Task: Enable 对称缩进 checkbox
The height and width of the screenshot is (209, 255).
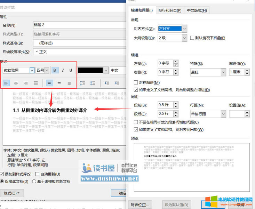Action: click(x=136, y=83)
